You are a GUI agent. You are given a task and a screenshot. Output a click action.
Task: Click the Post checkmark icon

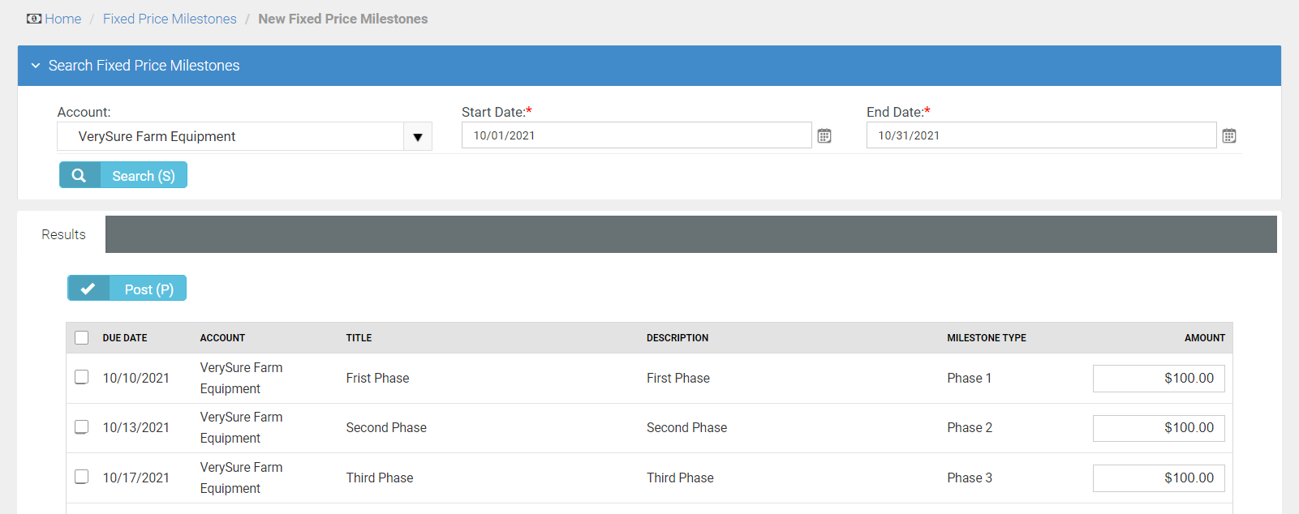[x=88, y=289]
